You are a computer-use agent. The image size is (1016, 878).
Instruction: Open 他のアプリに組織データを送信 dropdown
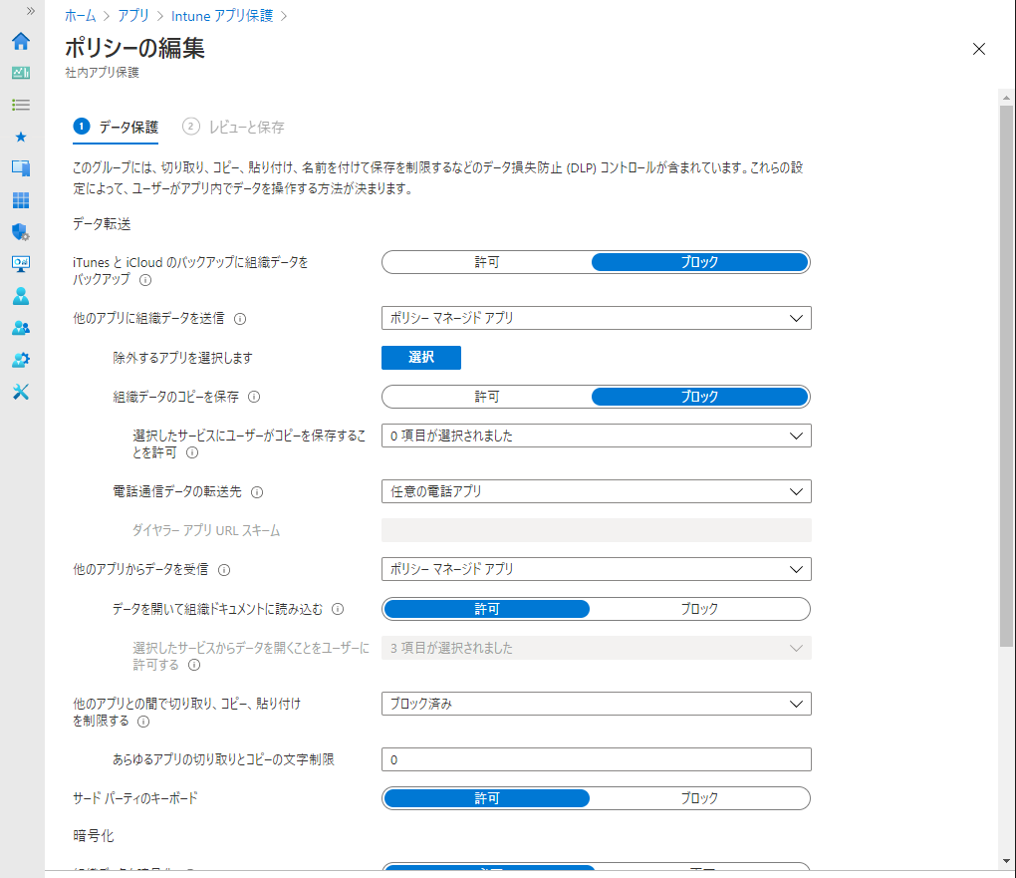(x=596, y=318)
